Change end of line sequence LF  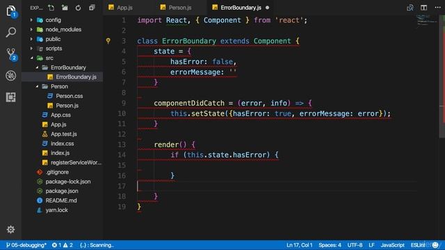tap(371, 245)
